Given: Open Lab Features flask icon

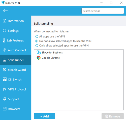Looking at the screenshot, I should pyautogui.click(x=4, y=40).
